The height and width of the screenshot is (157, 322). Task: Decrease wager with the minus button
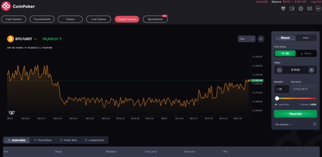click(x=279, y=70)
